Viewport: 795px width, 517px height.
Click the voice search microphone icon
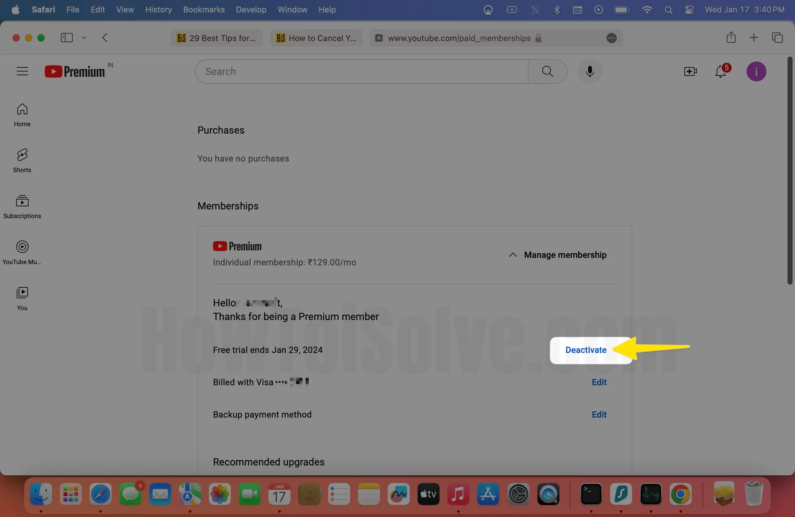tap(589, 71)
